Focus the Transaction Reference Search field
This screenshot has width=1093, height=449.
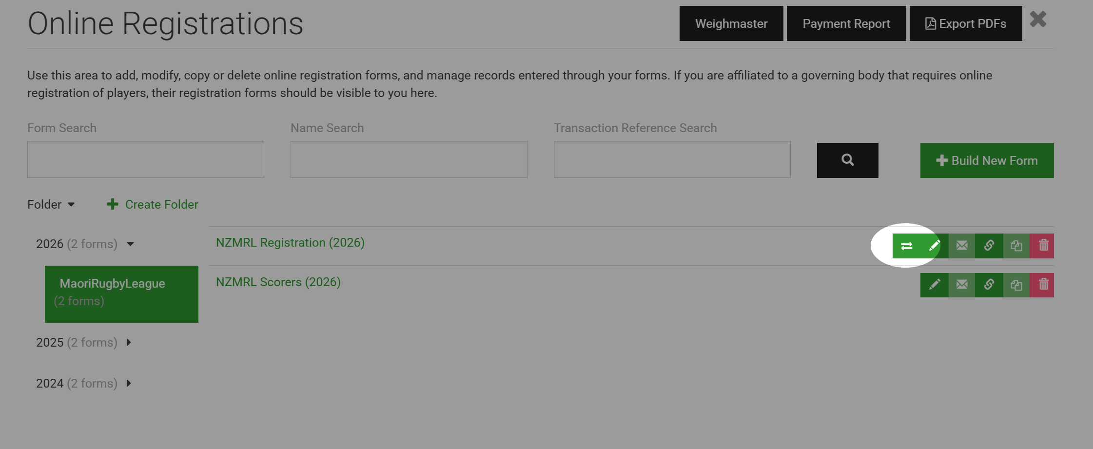[672, 159]
